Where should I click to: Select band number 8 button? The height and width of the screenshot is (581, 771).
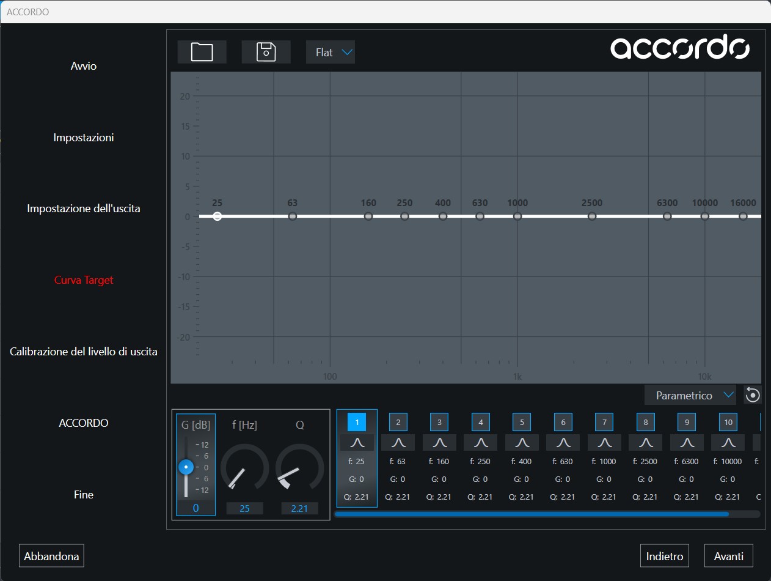pos(646,422)
